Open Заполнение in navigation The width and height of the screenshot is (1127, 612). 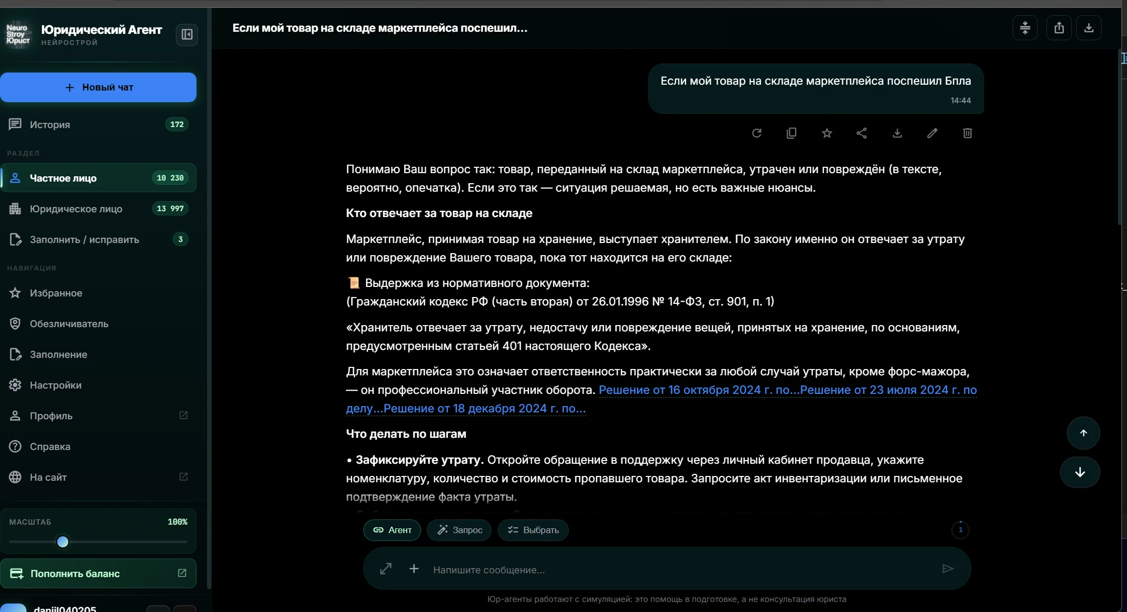pyautogui.click(x=99, y=354)
